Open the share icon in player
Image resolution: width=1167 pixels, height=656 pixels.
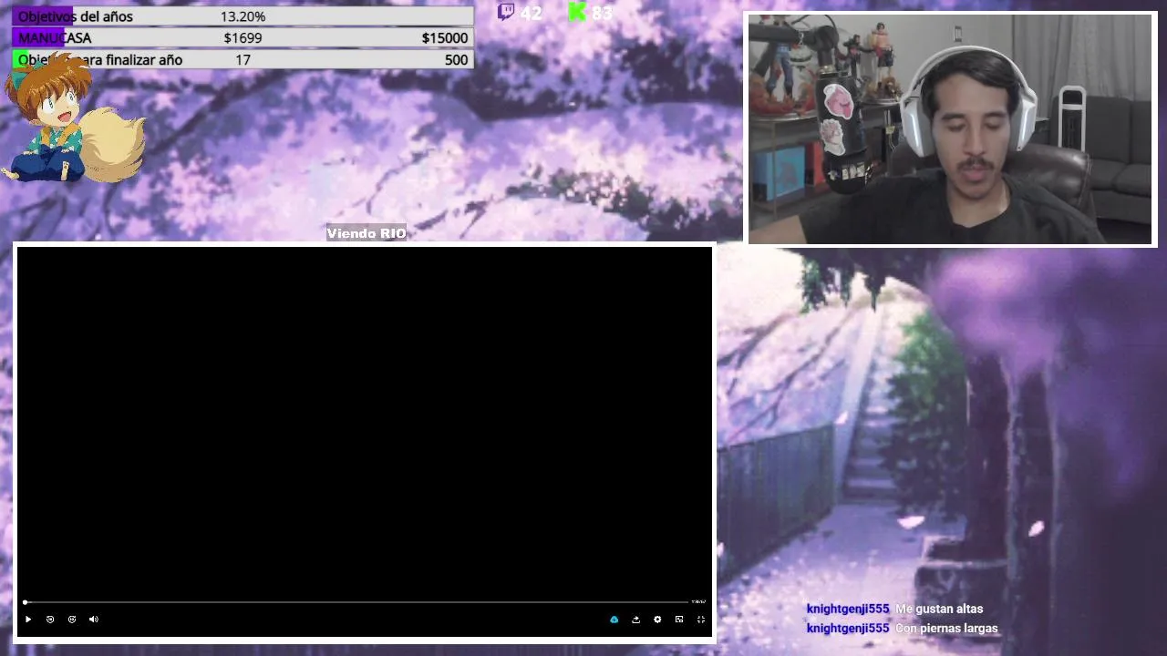(635, 620)
